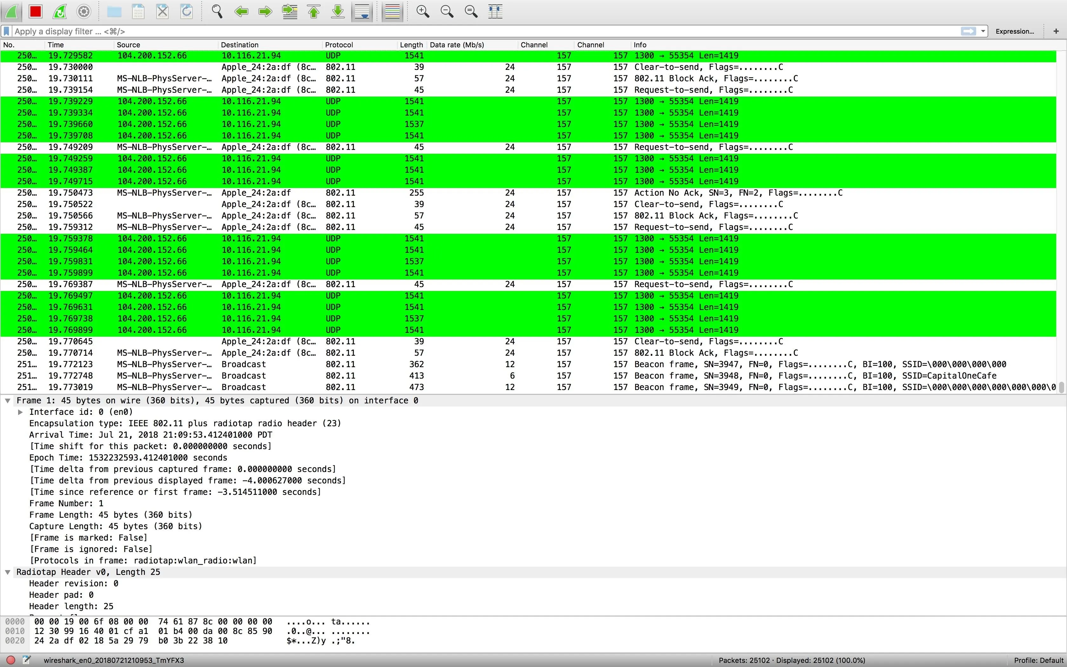Click the display filter bookmark icon
Screen dimensions: 1067x667
pos(7,31)
